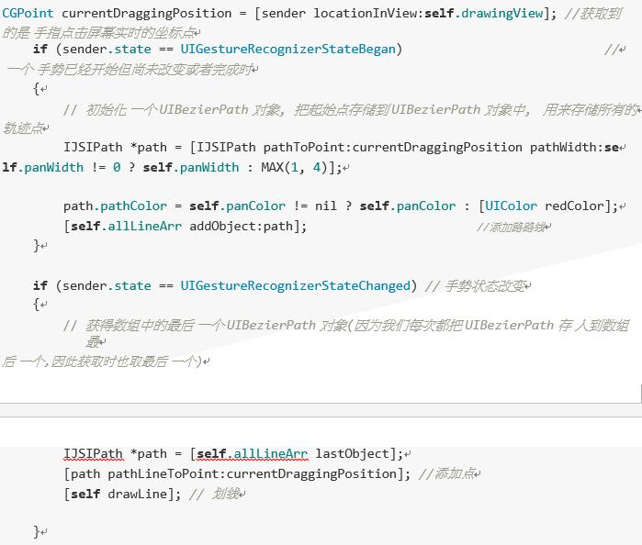The height and width of the screenshot is (545, 642).
Task: Click the [self drawLine] statement
Action: pos(121,494)
